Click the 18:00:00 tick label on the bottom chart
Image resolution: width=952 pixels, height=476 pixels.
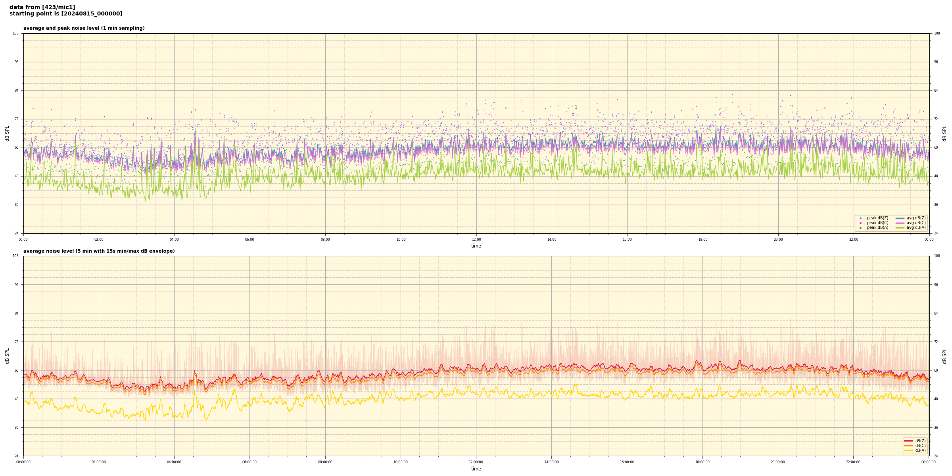coord(702,462)
